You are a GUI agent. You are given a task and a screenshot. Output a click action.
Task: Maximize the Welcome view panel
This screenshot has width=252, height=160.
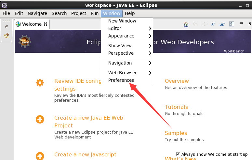click(x=250, y=24)
